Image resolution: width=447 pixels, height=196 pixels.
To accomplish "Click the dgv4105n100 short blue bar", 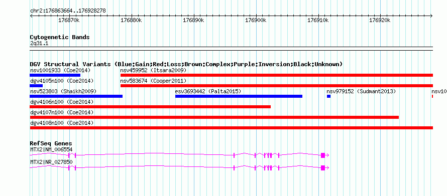I will pyautogui.click(x=36, y=86).
